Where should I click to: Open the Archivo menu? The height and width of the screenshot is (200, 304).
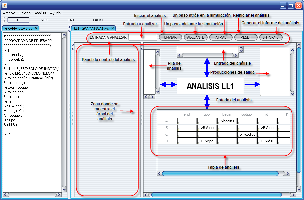[9, 13]
